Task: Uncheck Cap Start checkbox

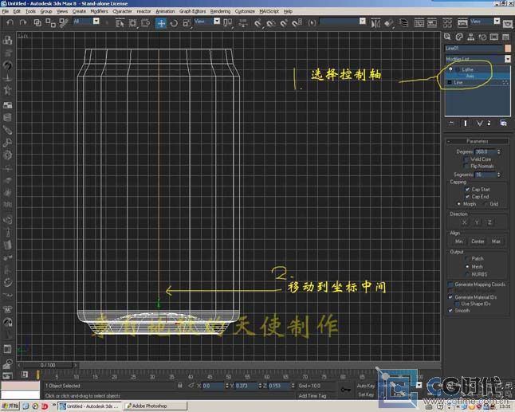Action: tap(467, 190)
